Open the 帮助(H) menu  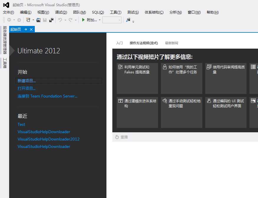(x=213, y=12)
